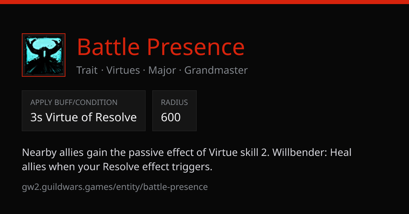Select the 3s Virtue of Resolve value

(x=84, y=117)
